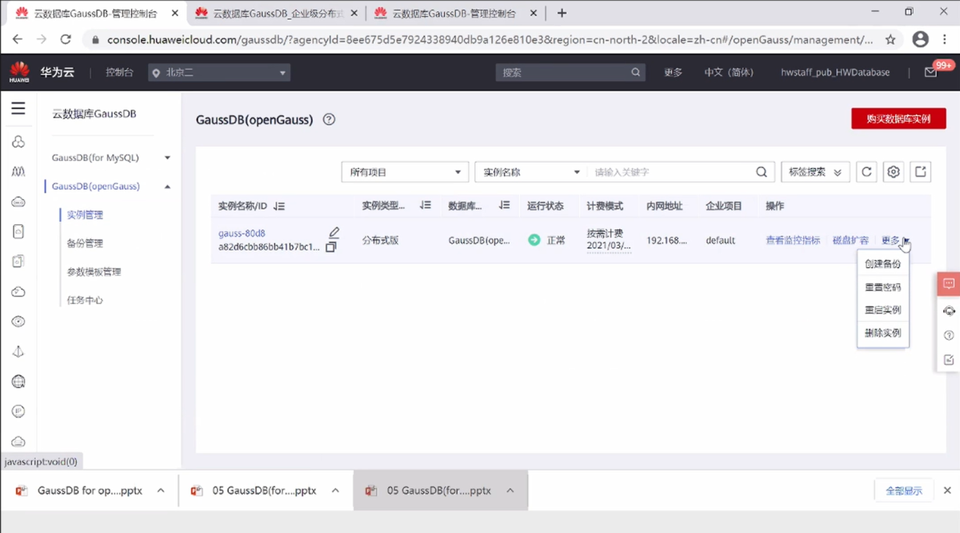Sort by the 数据库 engine column
Viewport: 960px width, 533px height.
pos(504,206)
